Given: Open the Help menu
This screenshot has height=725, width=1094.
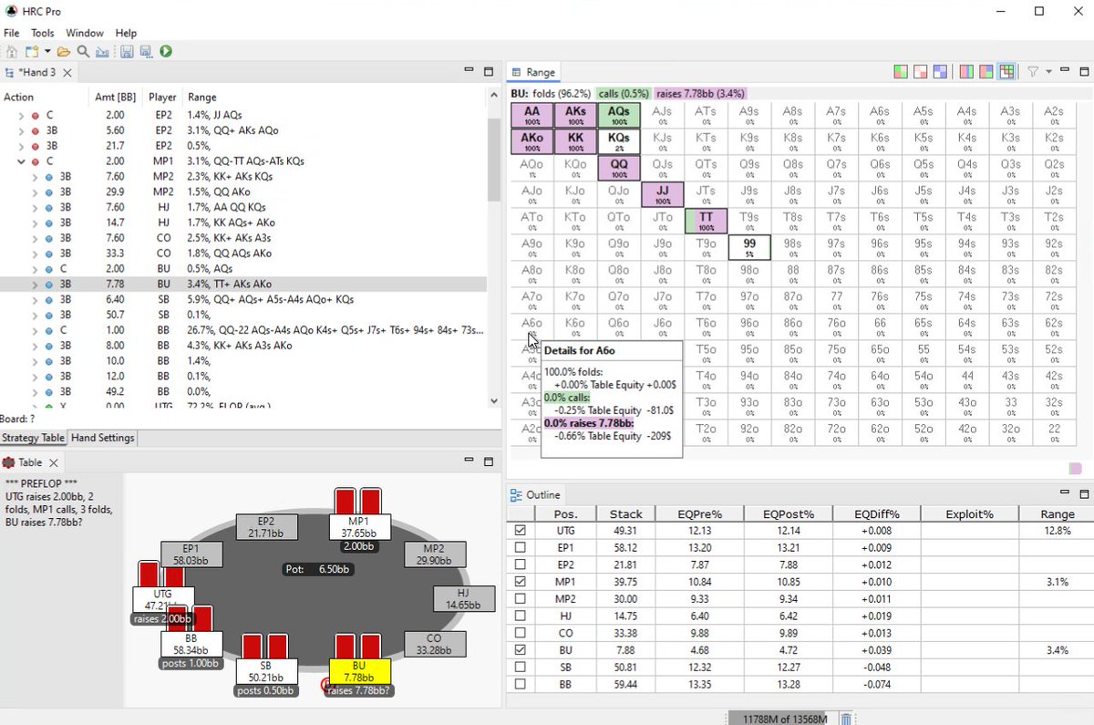Looking at the screenshot, I should [126, 33].
